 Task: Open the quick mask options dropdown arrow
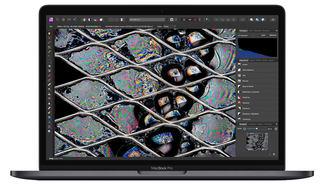click(x=176, y=19)
